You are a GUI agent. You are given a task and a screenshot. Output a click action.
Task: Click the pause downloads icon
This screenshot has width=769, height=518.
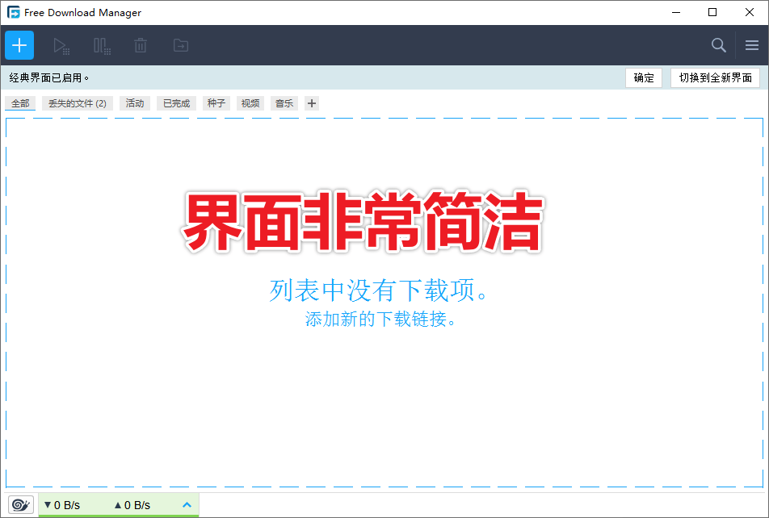pyautogui.click(x=102, y=45)
